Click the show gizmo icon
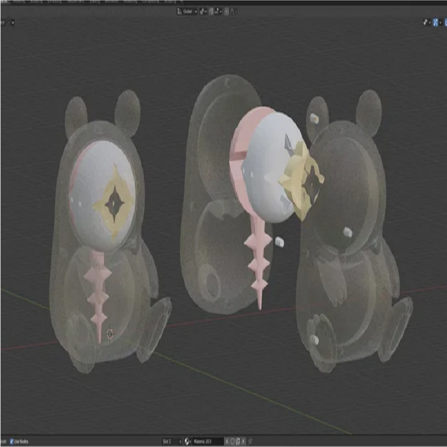 tap(426, 22)
